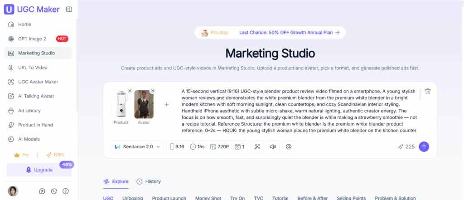
Task: Switch to the History tab
Action: coord(149,181)
